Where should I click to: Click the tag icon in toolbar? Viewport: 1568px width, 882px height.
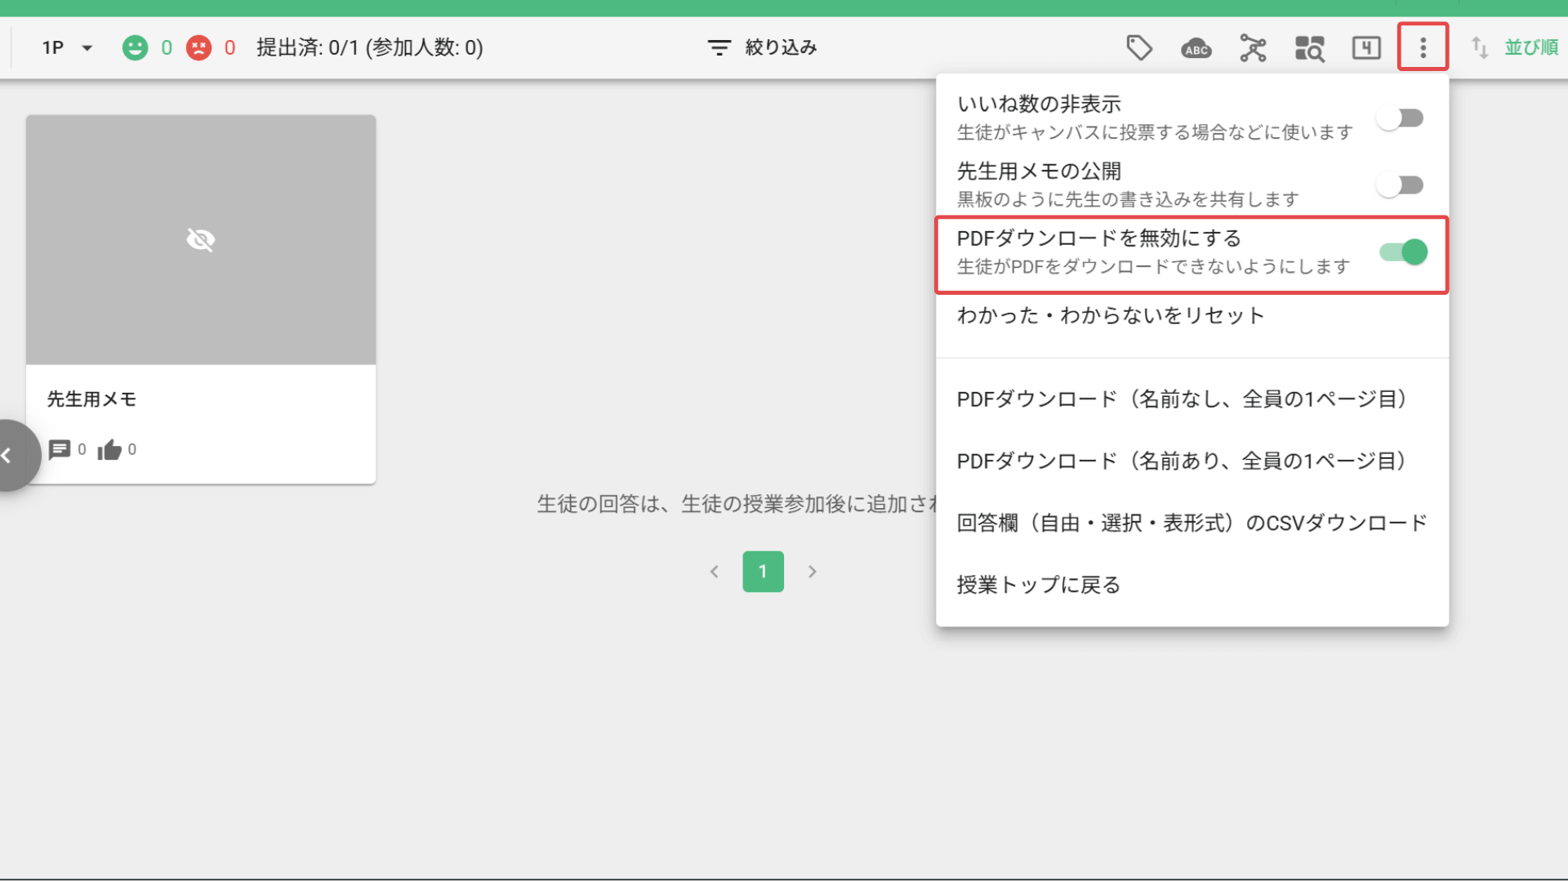pos(1139,48)
